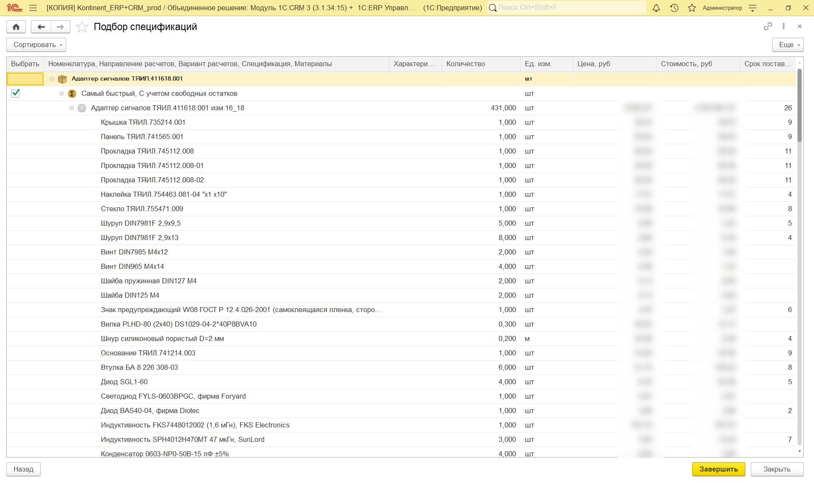Copy link to this form icon
This screenshot has width=814, height=483.
768,26
